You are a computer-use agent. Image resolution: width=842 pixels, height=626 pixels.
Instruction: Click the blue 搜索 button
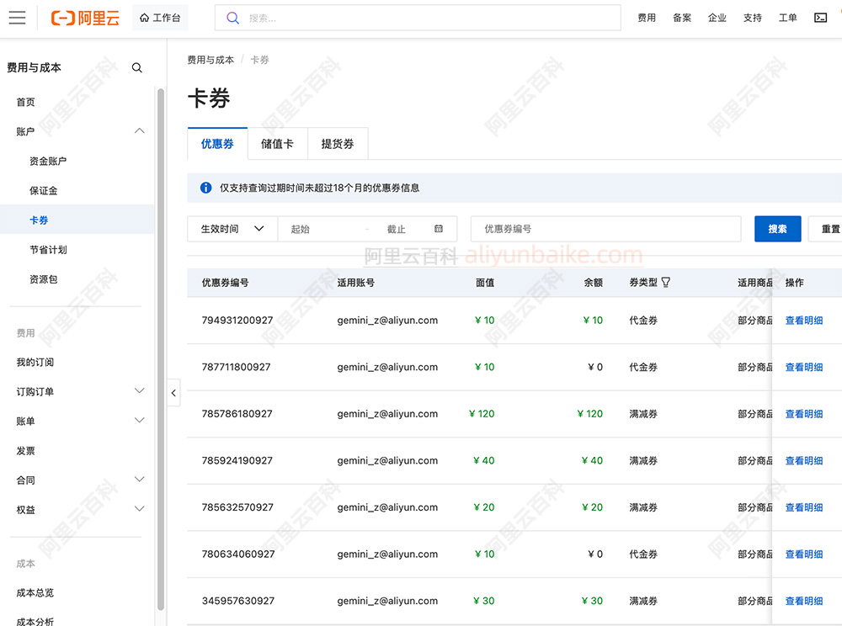(777, 229)
